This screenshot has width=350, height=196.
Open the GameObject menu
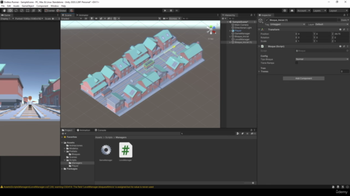click(28, 6)
